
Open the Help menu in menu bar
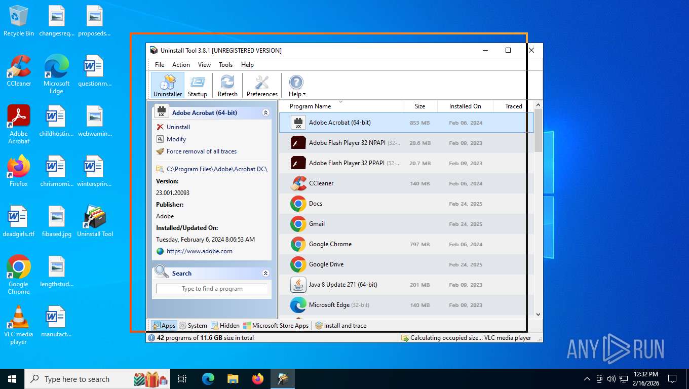point(247,65)
